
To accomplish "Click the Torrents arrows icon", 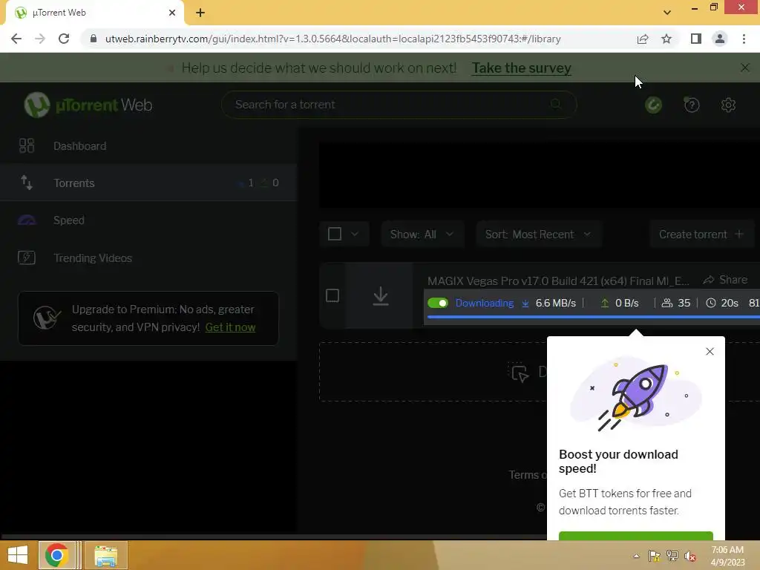I will click(x=27, y=183).
